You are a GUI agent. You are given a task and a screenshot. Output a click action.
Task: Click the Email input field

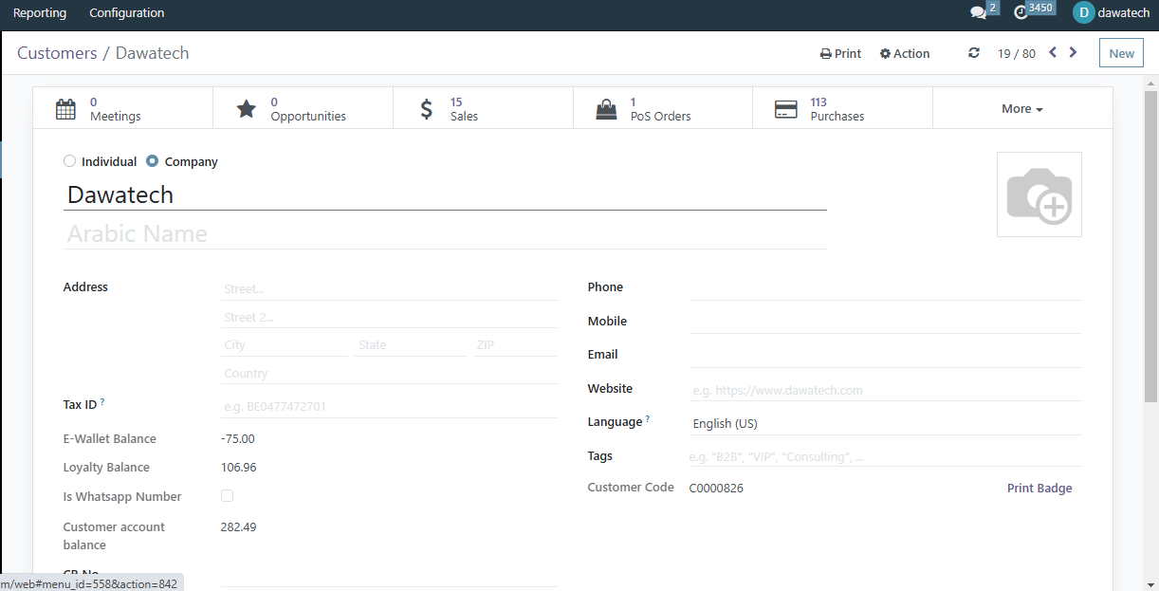(x=885, y=356)
